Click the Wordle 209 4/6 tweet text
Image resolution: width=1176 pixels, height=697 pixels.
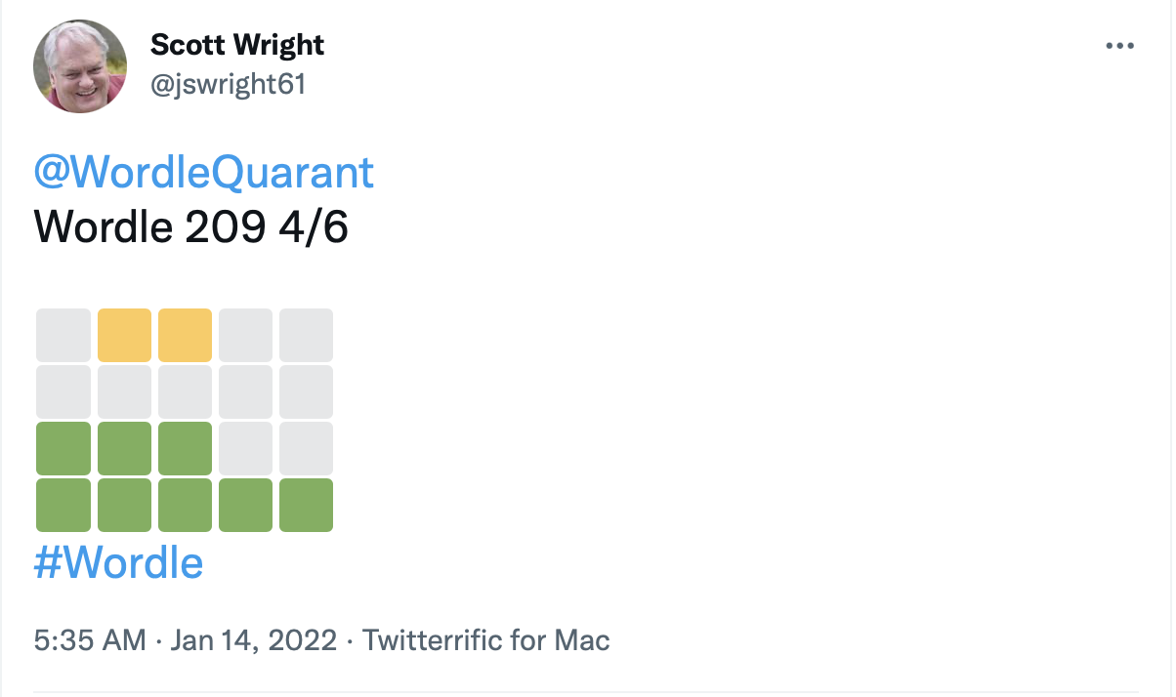[190, 227]
